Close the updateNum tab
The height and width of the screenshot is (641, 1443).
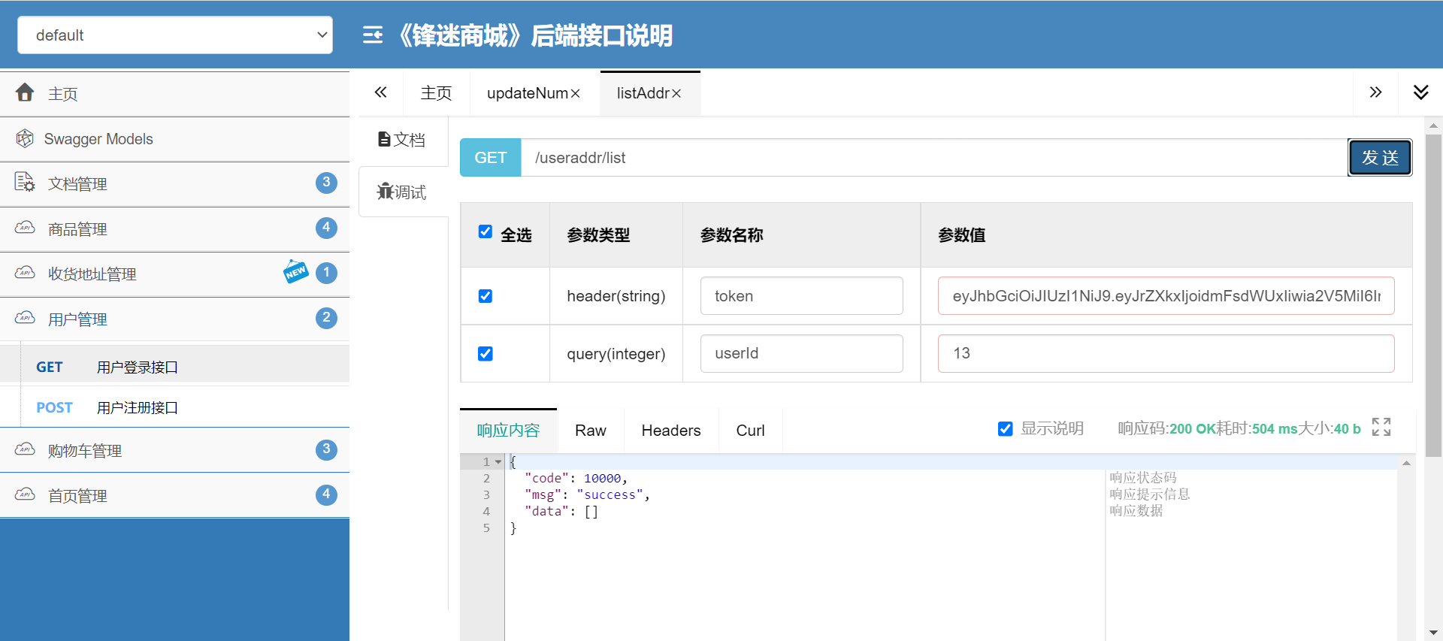pyautogui.click(x=576, y=93)
